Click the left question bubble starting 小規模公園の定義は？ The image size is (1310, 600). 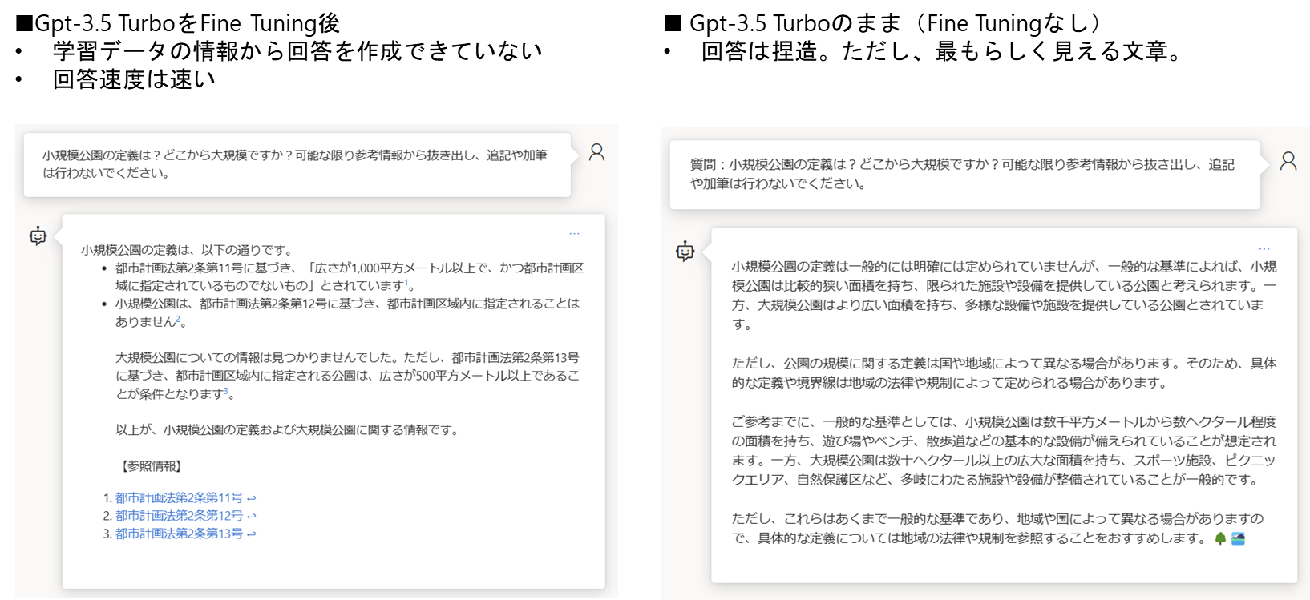(x=297, y=164)
